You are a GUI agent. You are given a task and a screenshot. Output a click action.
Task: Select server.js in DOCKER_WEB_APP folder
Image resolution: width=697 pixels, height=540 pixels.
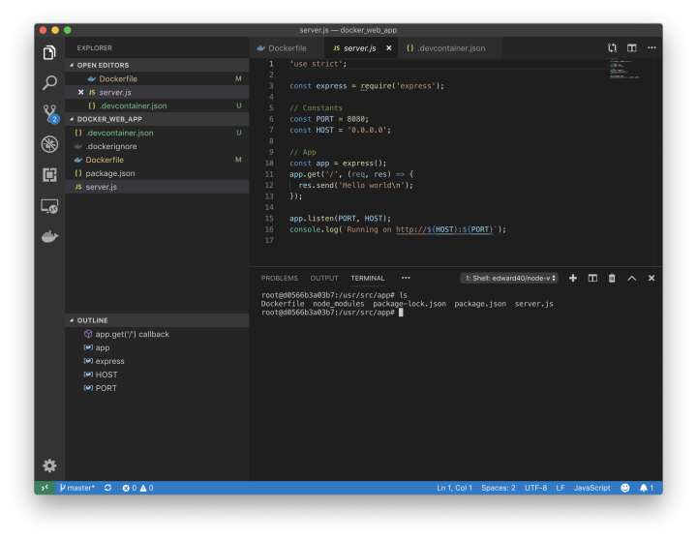[157, 187]
